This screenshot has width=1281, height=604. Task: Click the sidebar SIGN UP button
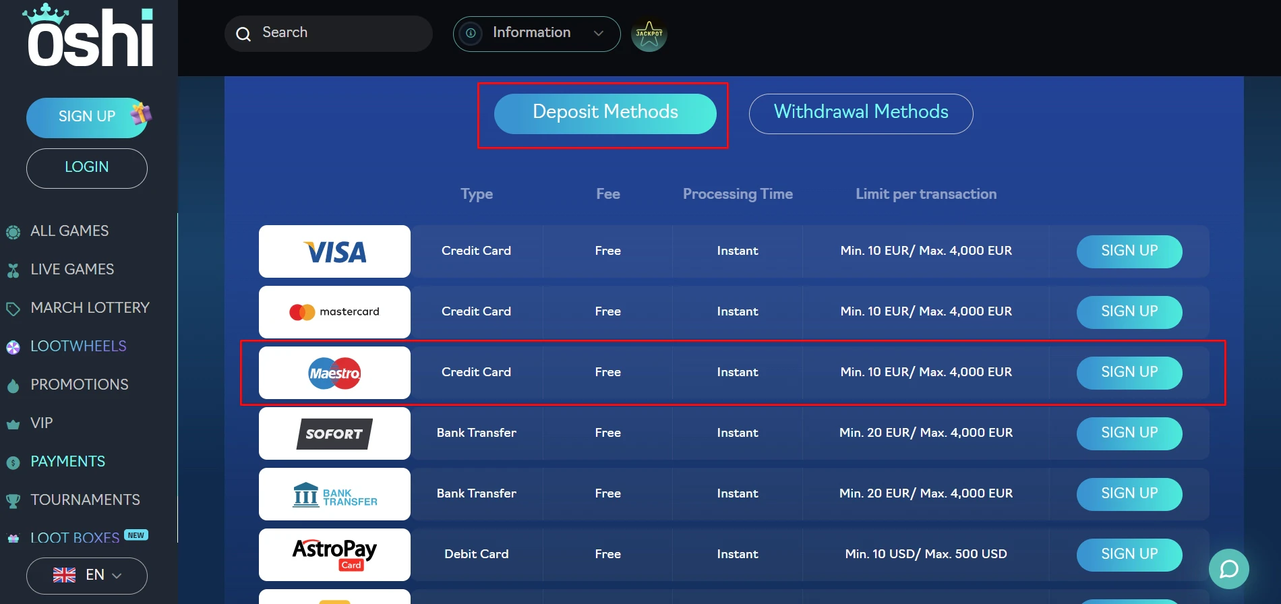click(x=87, y=118)
